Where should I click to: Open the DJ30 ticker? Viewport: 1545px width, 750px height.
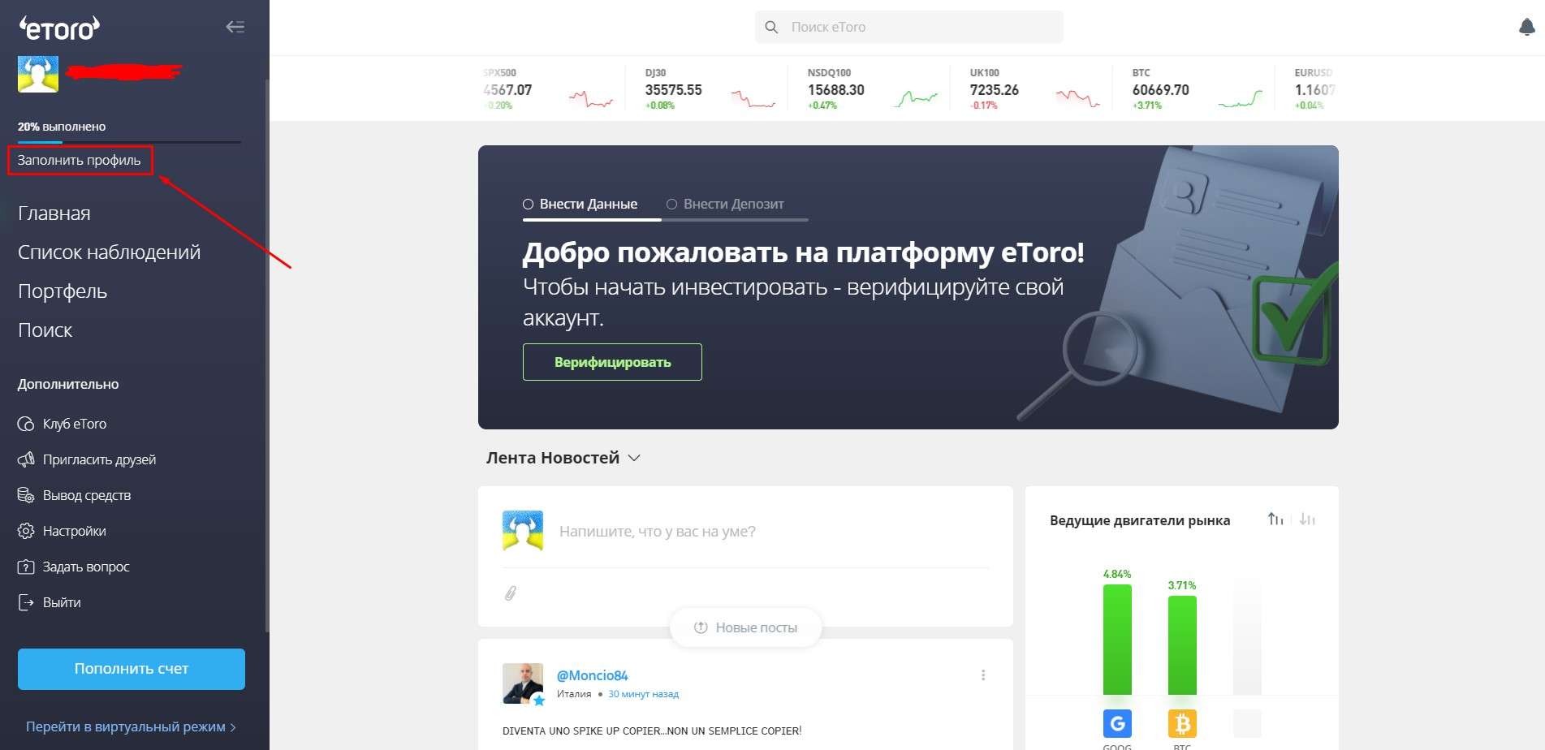(x=710, y=89)
